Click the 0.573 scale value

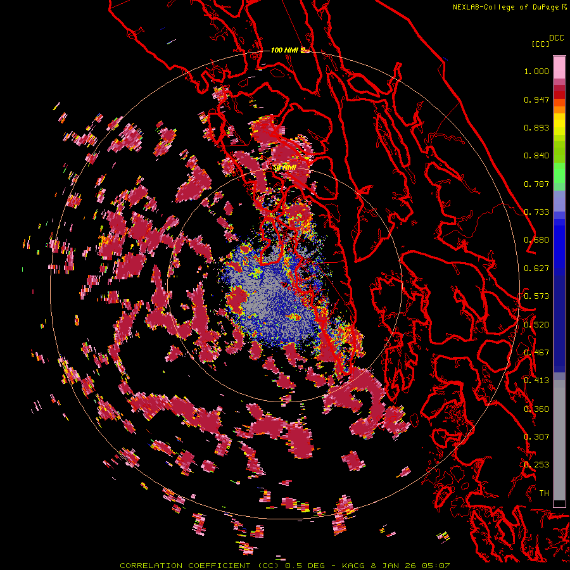[x=536, y=296]
